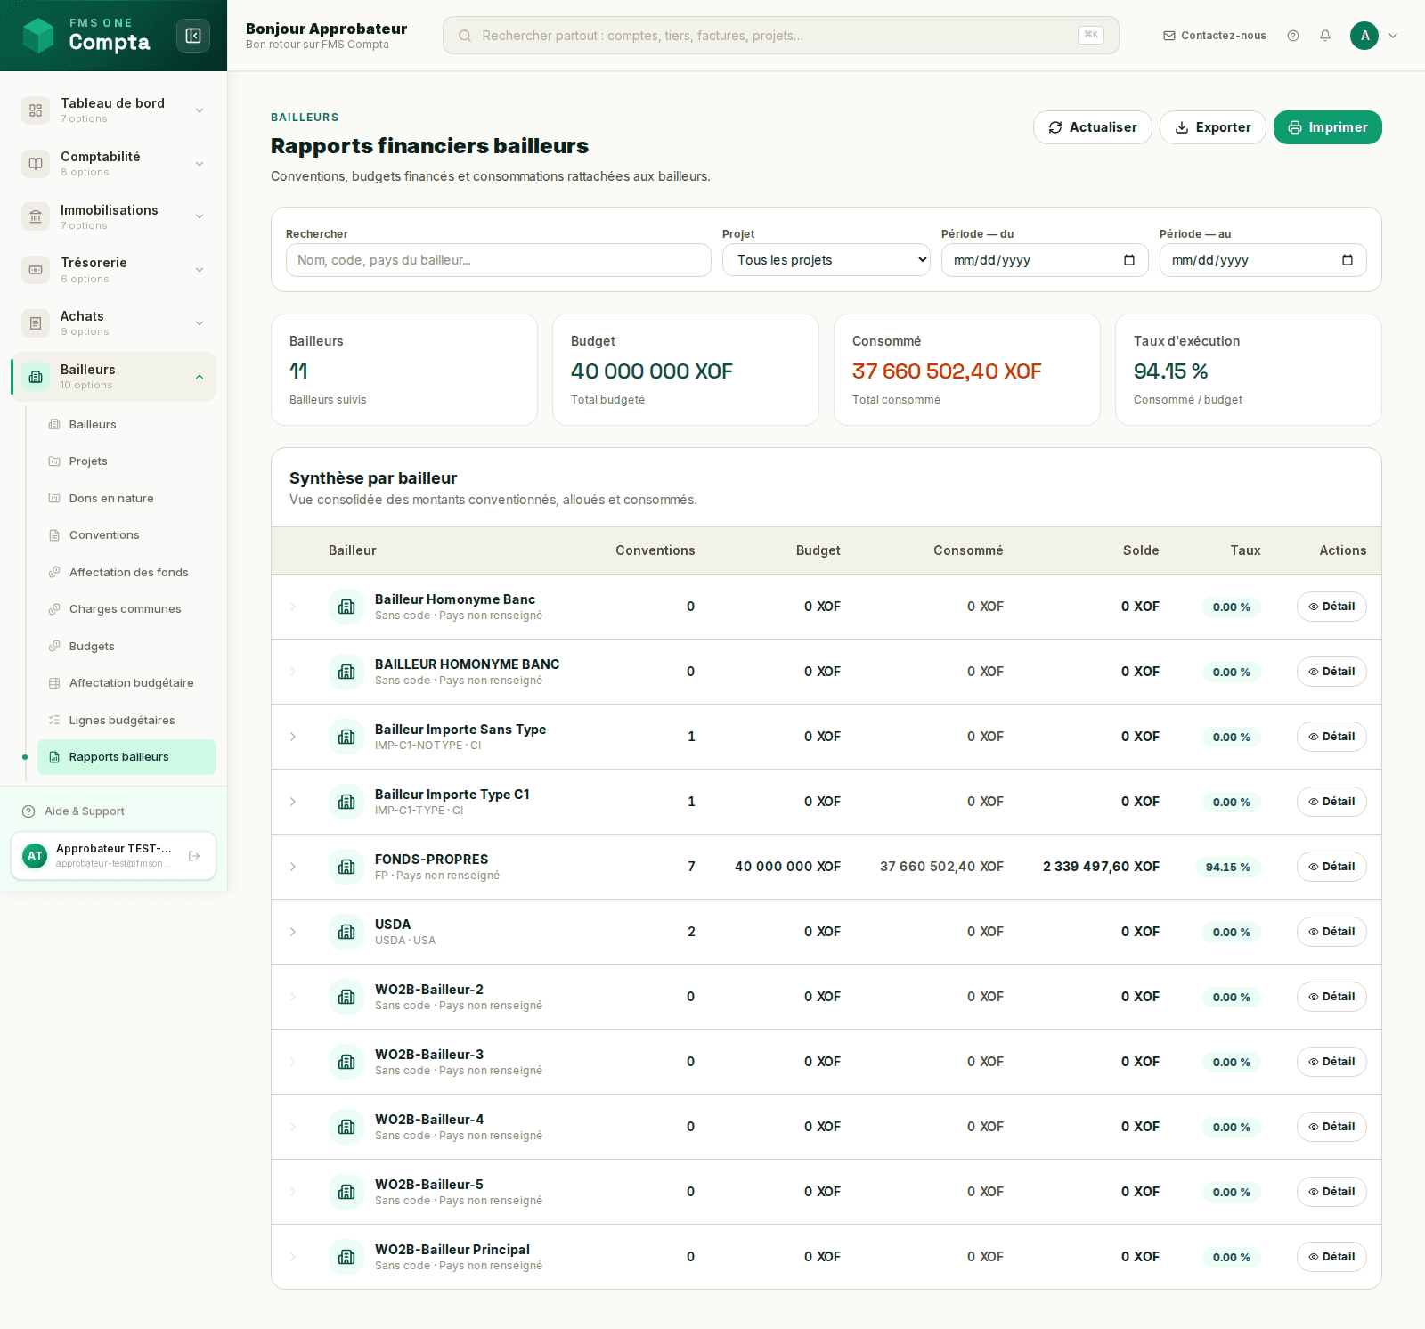Click Aide & Support link
Viewport: 1425px width, 1329px height.
tap(85, 811)
